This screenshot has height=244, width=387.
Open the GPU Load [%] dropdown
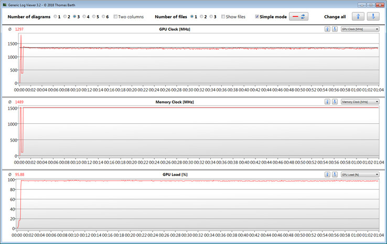click(x=360, y=175)
